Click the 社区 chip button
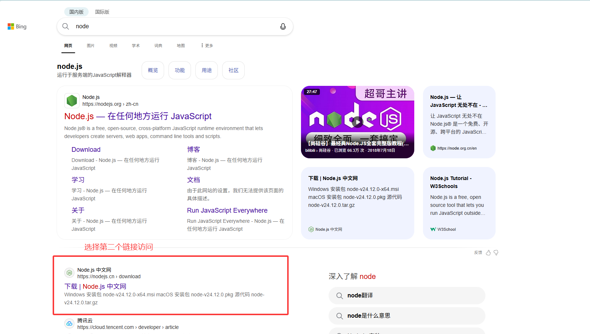This screenshot has width=590, height=334. (233, 70)
